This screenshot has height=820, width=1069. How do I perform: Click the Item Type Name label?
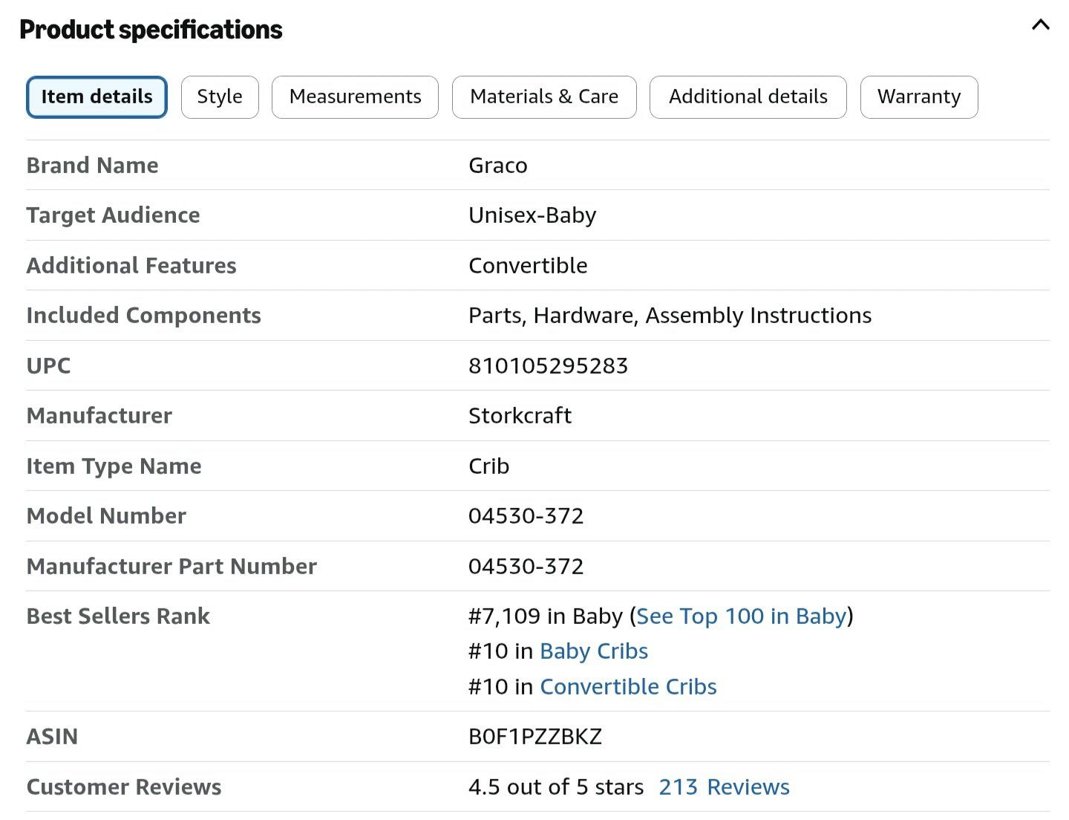click(114, 466)
